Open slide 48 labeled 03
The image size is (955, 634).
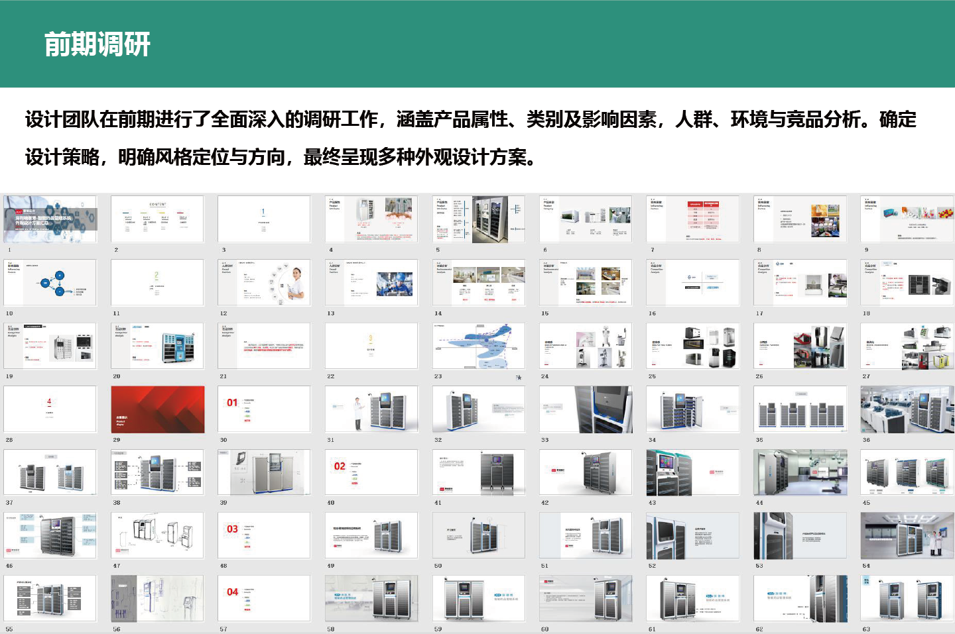(265, 535)
